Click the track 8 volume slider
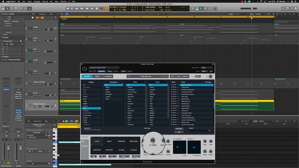 pos(49,29)
